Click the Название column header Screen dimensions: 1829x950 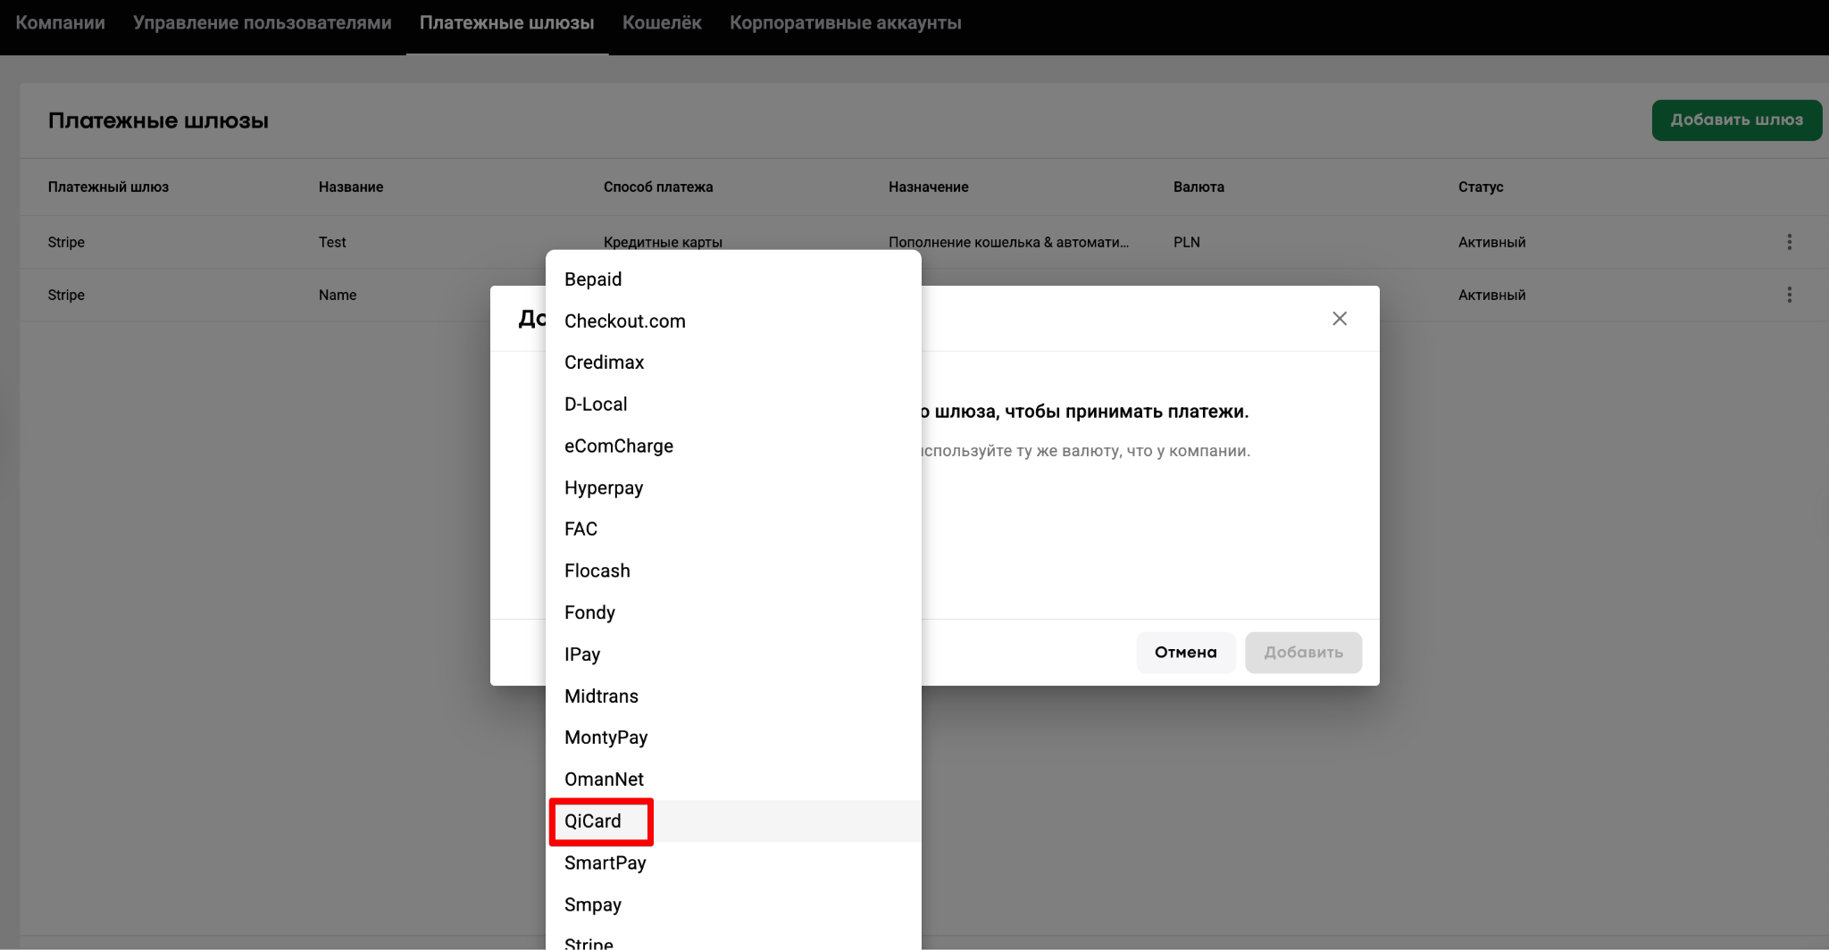(351, 187)
